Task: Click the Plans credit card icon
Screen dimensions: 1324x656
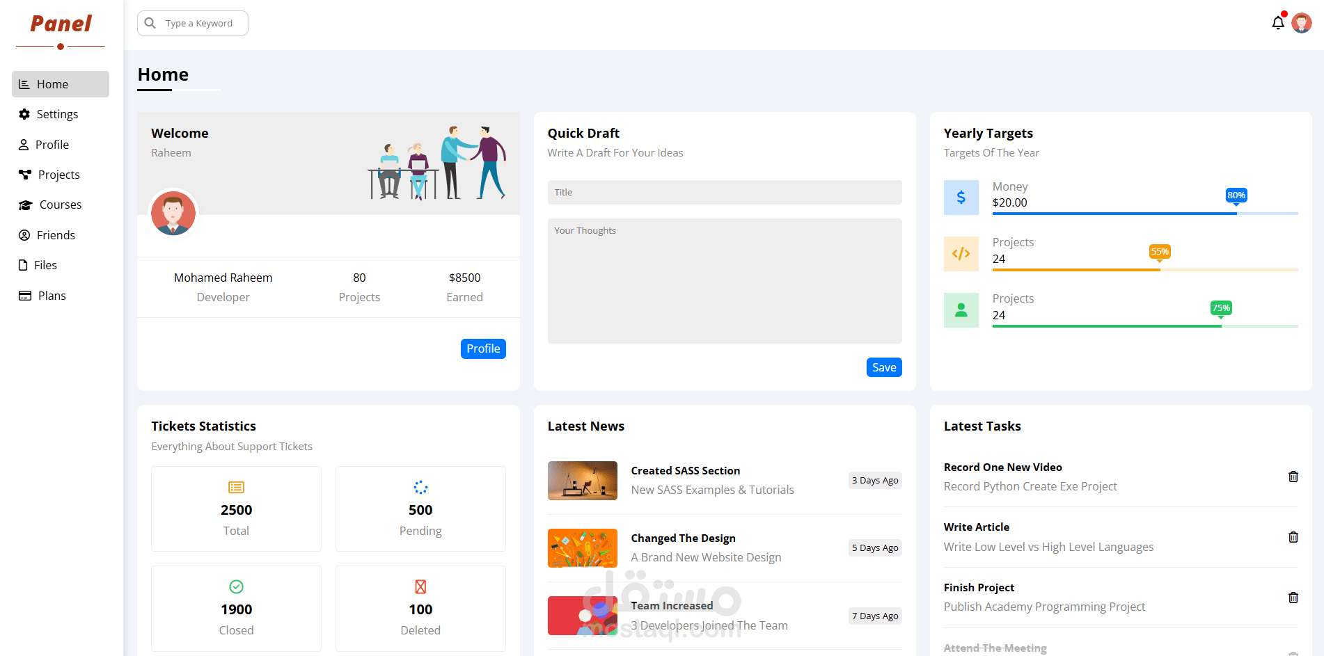Action: tap(25, 296)
